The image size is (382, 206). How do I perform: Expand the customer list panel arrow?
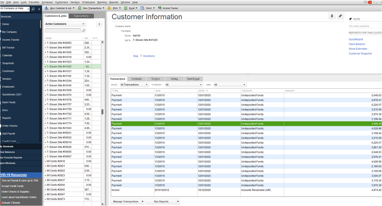click(x=99, y=24)
